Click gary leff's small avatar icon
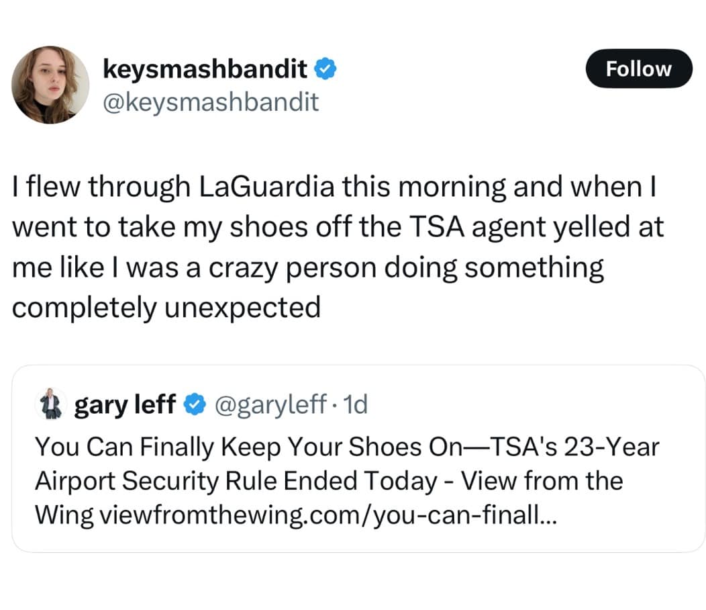This screenshot has width=706, height=610. [x=51, y=404]
